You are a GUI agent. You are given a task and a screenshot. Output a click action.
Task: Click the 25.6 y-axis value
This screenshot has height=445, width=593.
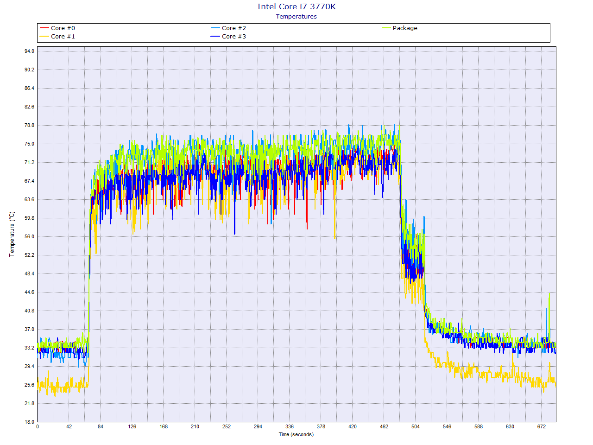pos(29,385)
